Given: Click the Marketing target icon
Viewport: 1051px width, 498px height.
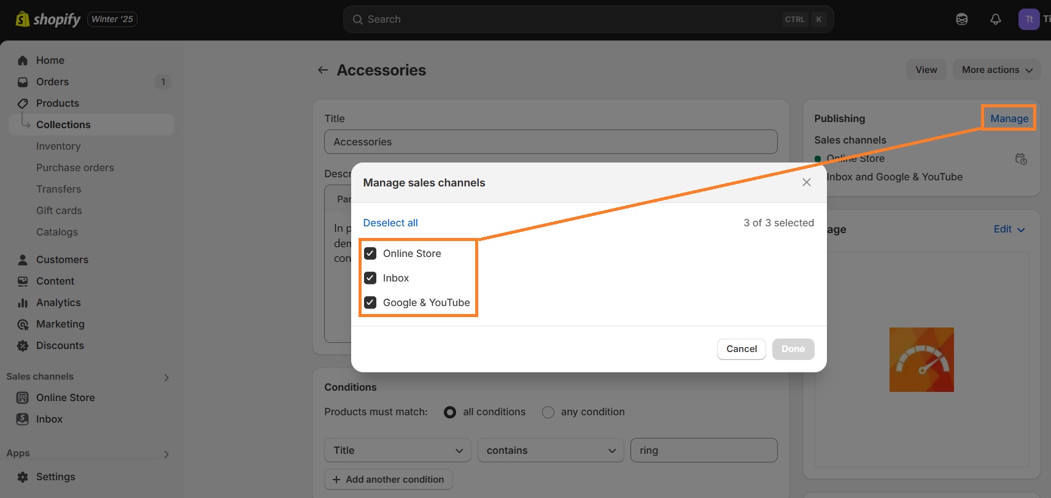Looking at the screenshot, I should (23, 324).
